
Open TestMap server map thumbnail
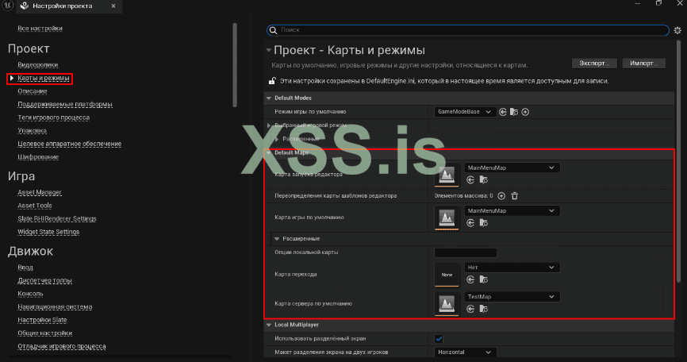click(447, 304)
